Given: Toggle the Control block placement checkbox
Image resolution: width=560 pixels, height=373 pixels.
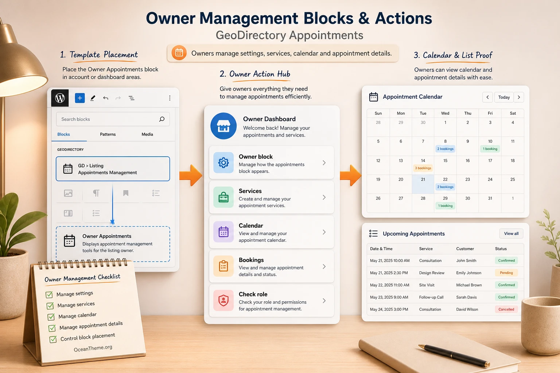Looking at the screenshot, I should [x=53, y=339].
